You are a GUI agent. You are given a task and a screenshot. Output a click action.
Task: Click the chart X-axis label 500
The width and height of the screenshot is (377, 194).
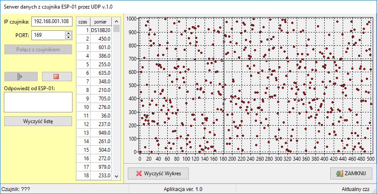point(370,158)
